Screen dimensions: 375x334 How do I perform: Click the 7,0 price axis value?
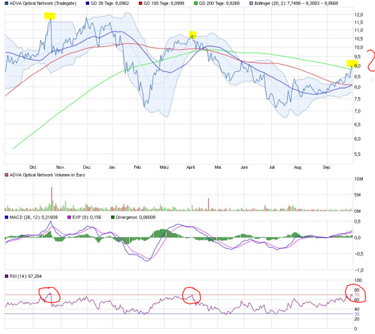click(357, 111)
